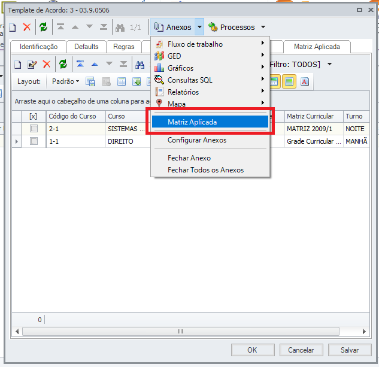
Task: Choose Configurar Anexos menu item
Action: tap(210, 140)
